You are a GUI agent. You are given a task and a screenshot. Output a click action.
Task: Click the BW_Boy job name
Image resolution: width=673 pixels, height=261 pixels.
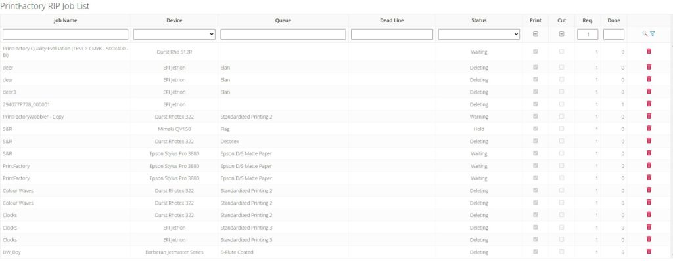(x=12, y=252)
